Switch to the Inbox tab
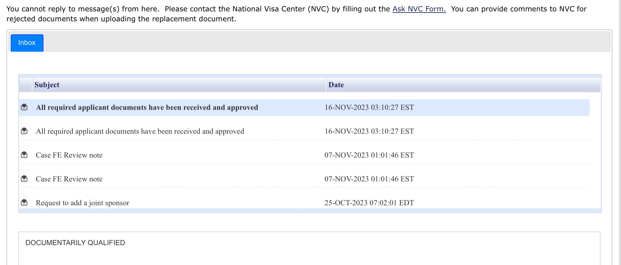Viewport: 621px width, 265px height. 27,43
